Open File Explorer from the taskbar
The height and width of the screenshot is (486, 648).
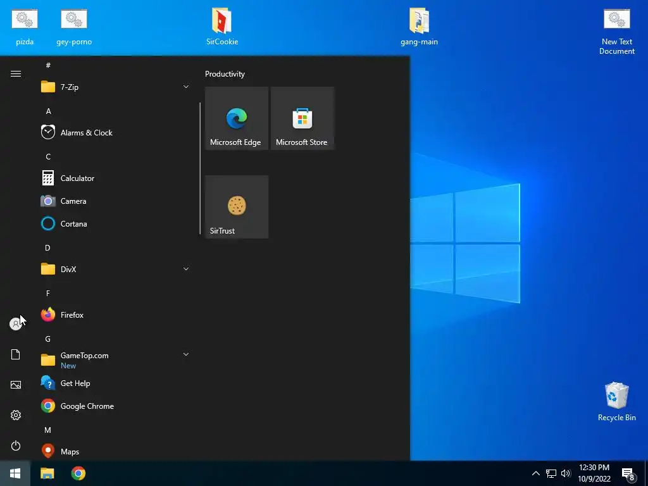click(47, 473)
